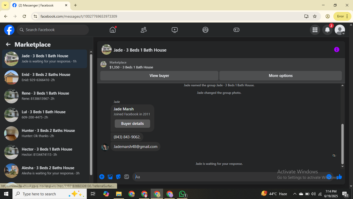Click the chat messages vertical scrollbar thumb

coord(343,144)
